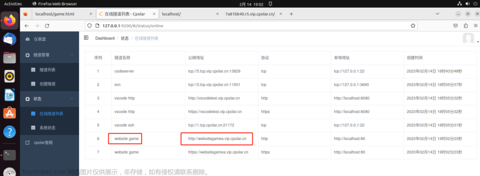This screenshot has width=480, height=176.
Task: Close the 在线隧道列表 - Cpolar tab
Action: tap(154, 14)
